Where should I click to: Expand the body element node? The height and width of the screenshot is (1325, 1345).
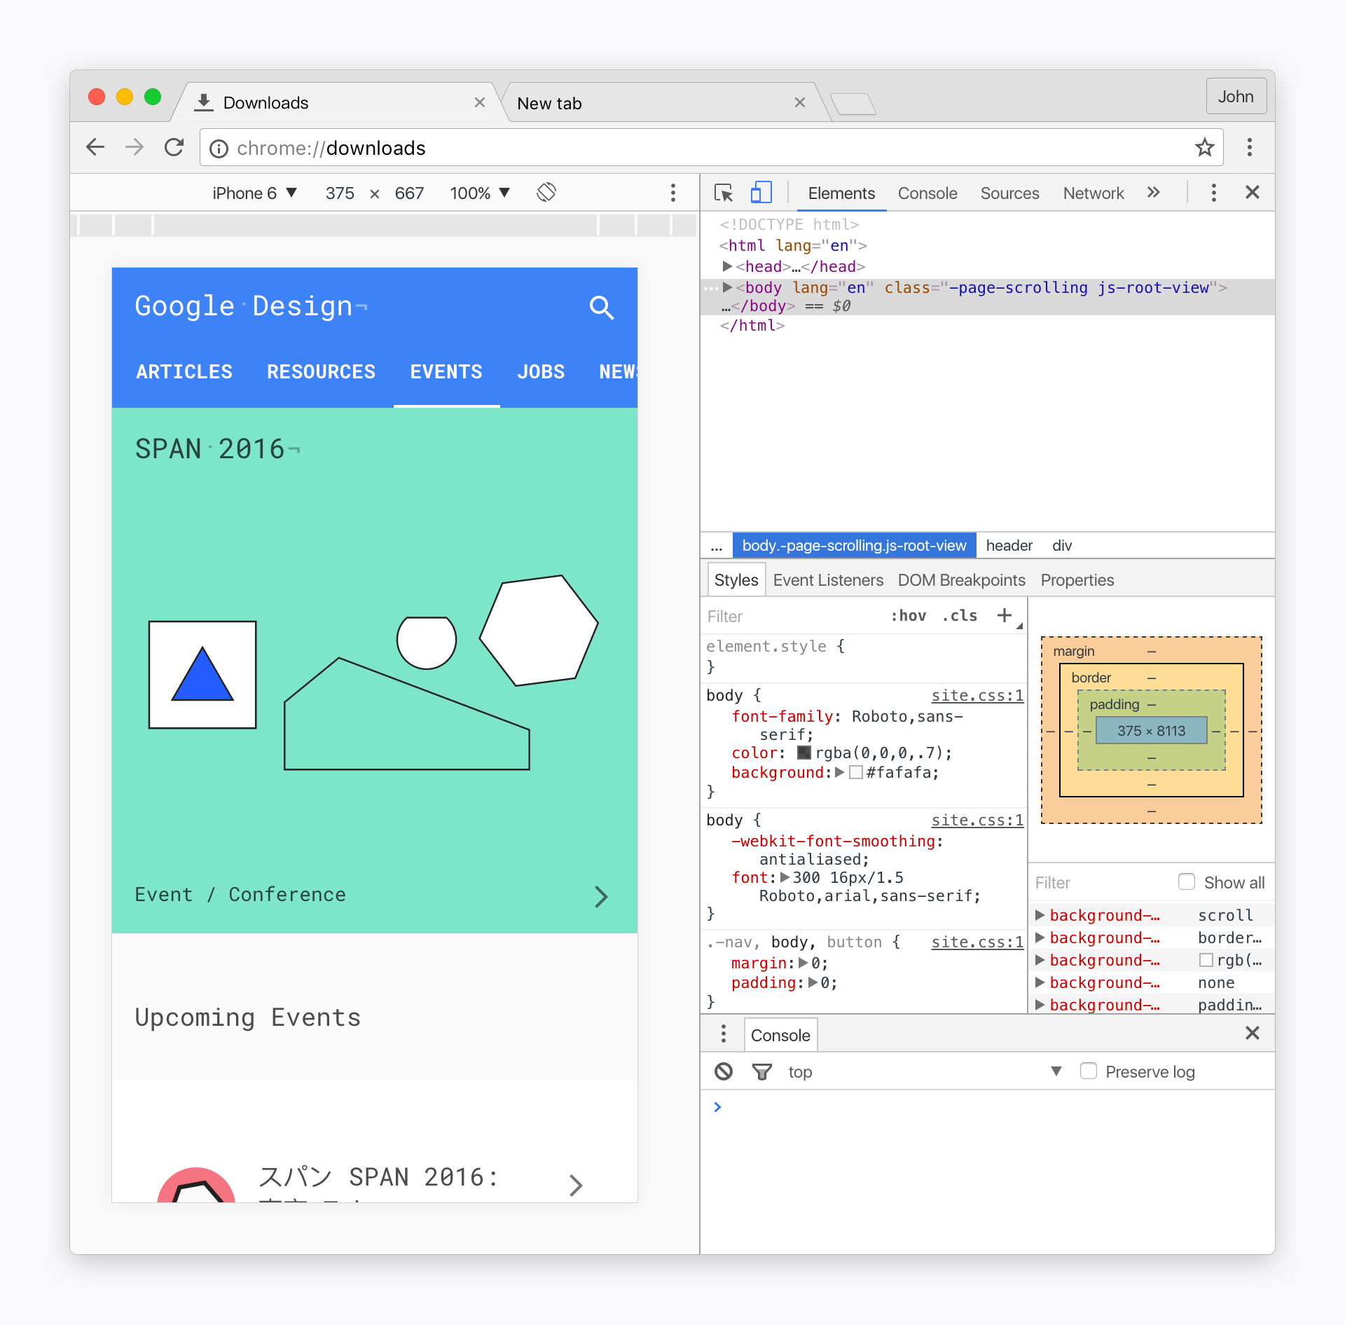coord(727,287)
